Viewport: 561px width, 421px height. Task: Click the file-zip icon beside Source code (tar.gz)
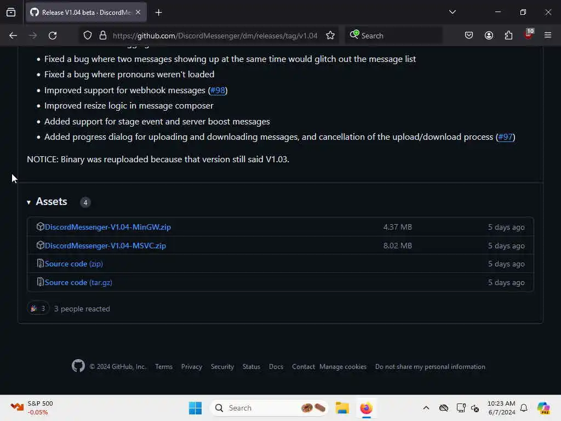pyautogui.click(x=40, y=282)
